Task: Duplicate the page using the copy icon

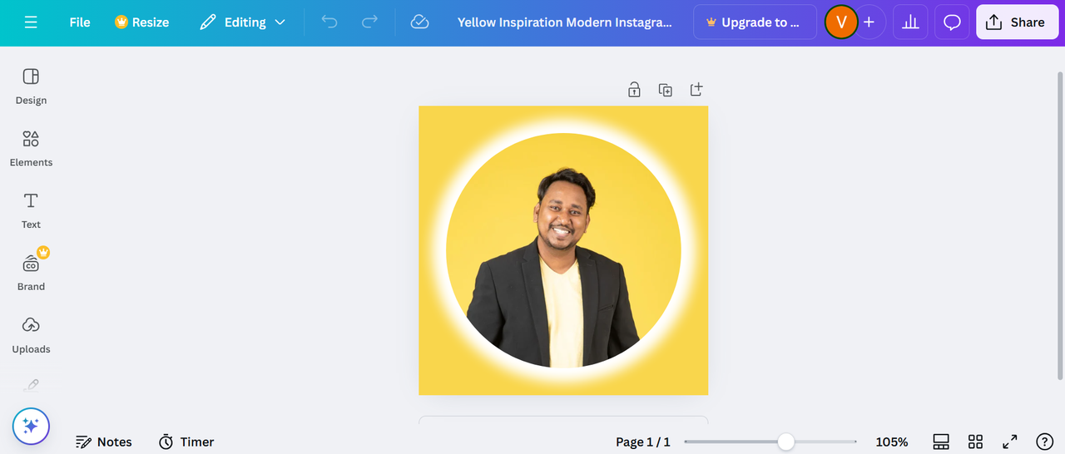Action: coord(666,90)
